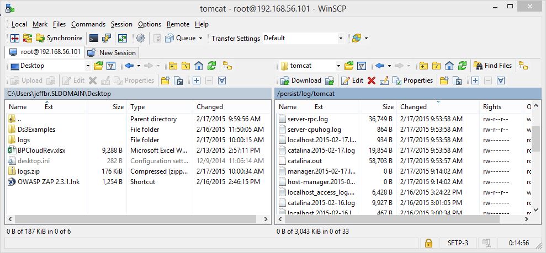This screenshot has width=546, height=253.
Task: Go to local home directory icon
Action: [x=199, y=66]
